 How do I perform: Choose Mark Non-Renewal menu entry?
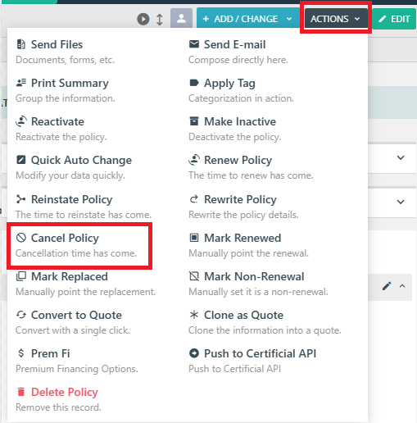coord(258,284)
